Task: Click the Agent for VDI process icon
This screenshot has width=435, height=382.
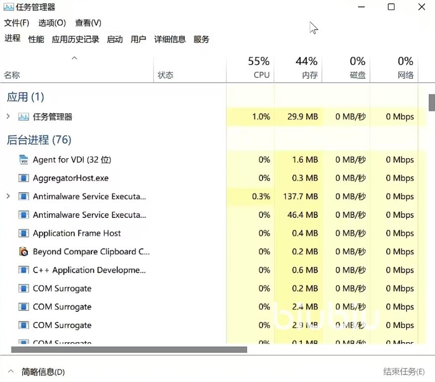Action: 23,160
